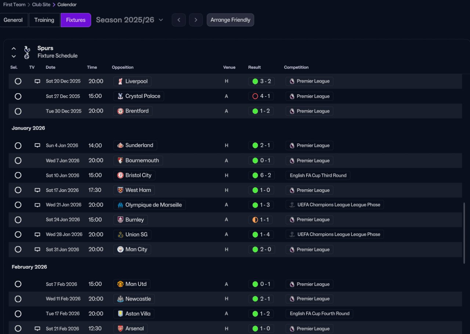Click the up chevron beside Spurs header
This screenshot has height=334, width=470.
click(x=14, y=48)
